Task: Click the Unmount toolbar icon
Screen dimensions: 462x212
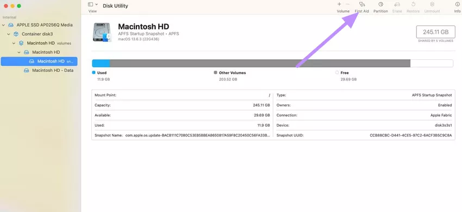Action: (x=432, y=4)
